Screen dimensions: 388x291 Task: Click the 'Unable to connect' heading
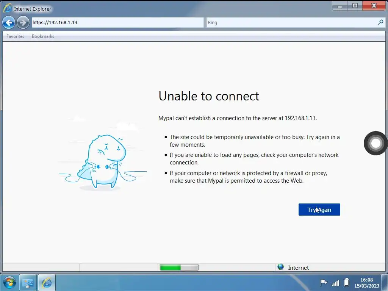coord(209,96)
